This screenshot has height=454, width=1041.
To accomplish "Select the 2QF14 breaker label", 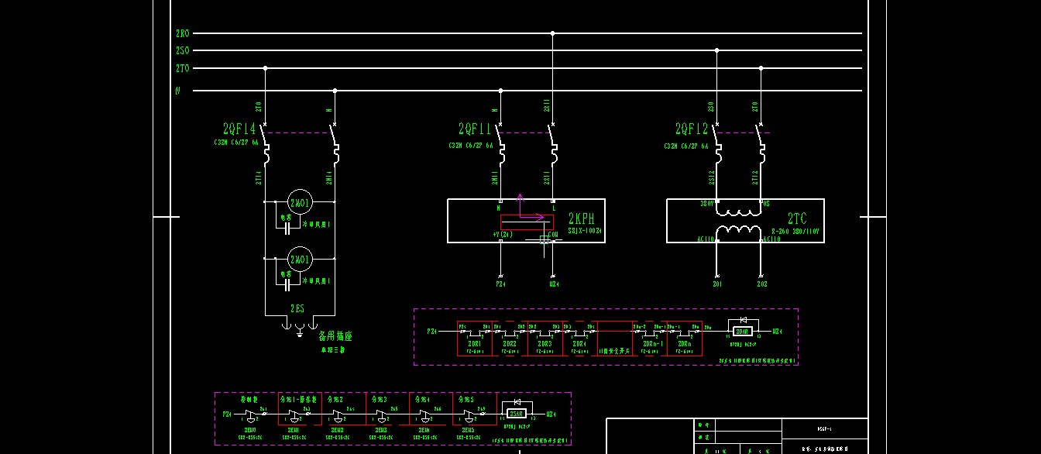I will 239,129.
